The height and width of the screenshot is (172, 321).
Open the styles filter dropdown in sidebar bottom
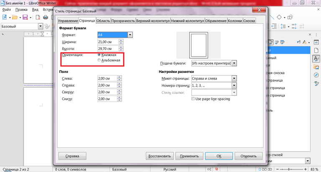click(x=308, y=161)
